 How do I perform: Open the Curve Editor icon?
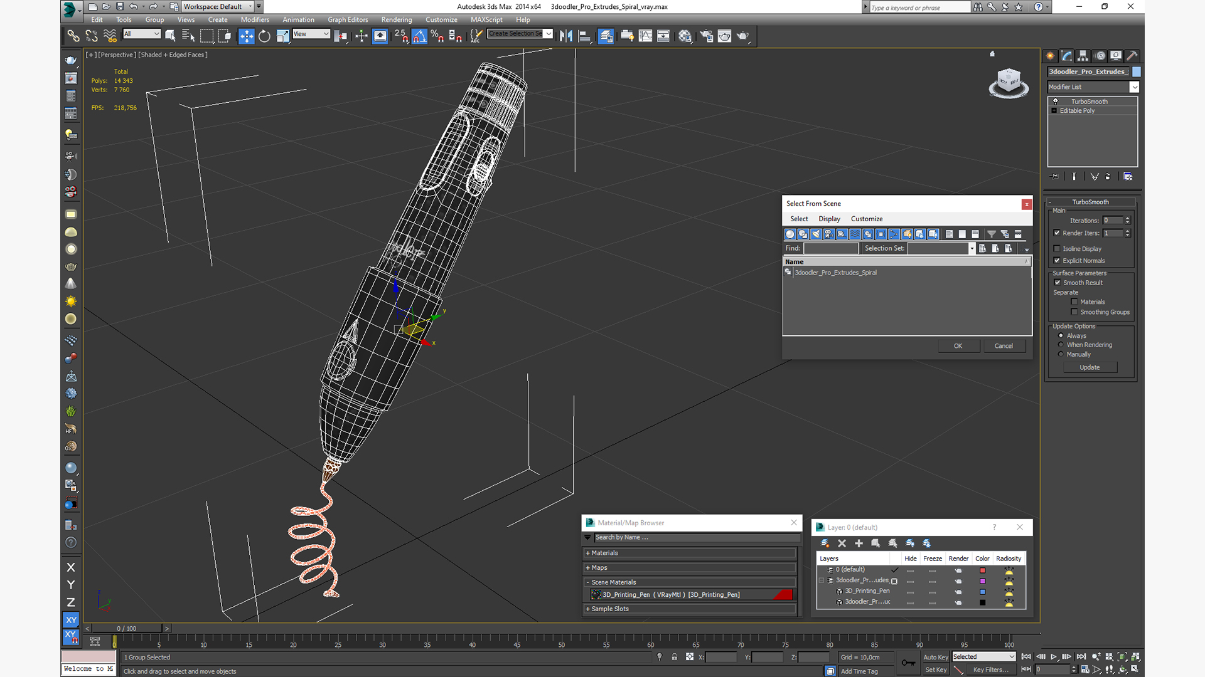click(645, 36)
